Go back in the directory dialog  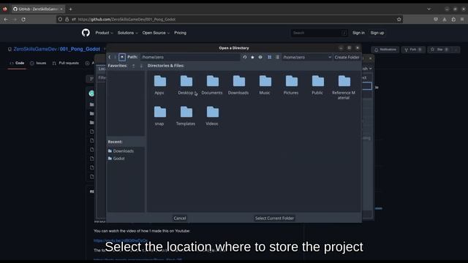(110, 57)
